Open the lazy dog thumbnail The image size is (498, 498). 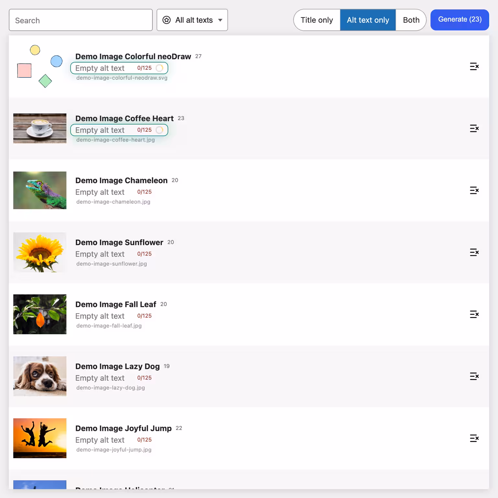point(40,376)
